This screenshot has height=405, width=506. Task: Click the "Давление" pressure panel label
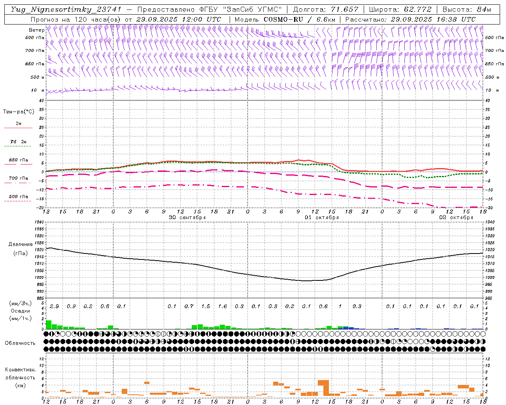21,244
